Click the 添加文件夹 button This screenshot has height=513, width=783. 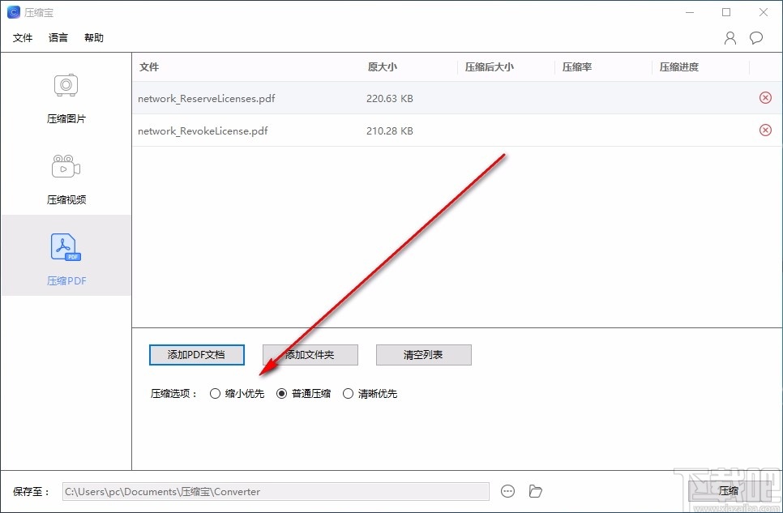coord(310,355)
